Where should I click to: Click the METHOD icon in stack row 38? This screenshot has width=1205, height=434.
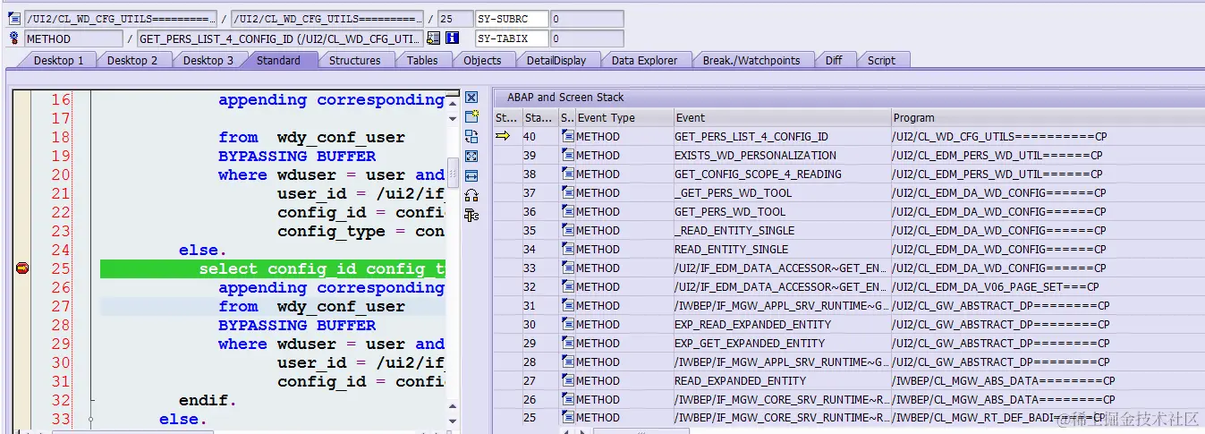568,174
